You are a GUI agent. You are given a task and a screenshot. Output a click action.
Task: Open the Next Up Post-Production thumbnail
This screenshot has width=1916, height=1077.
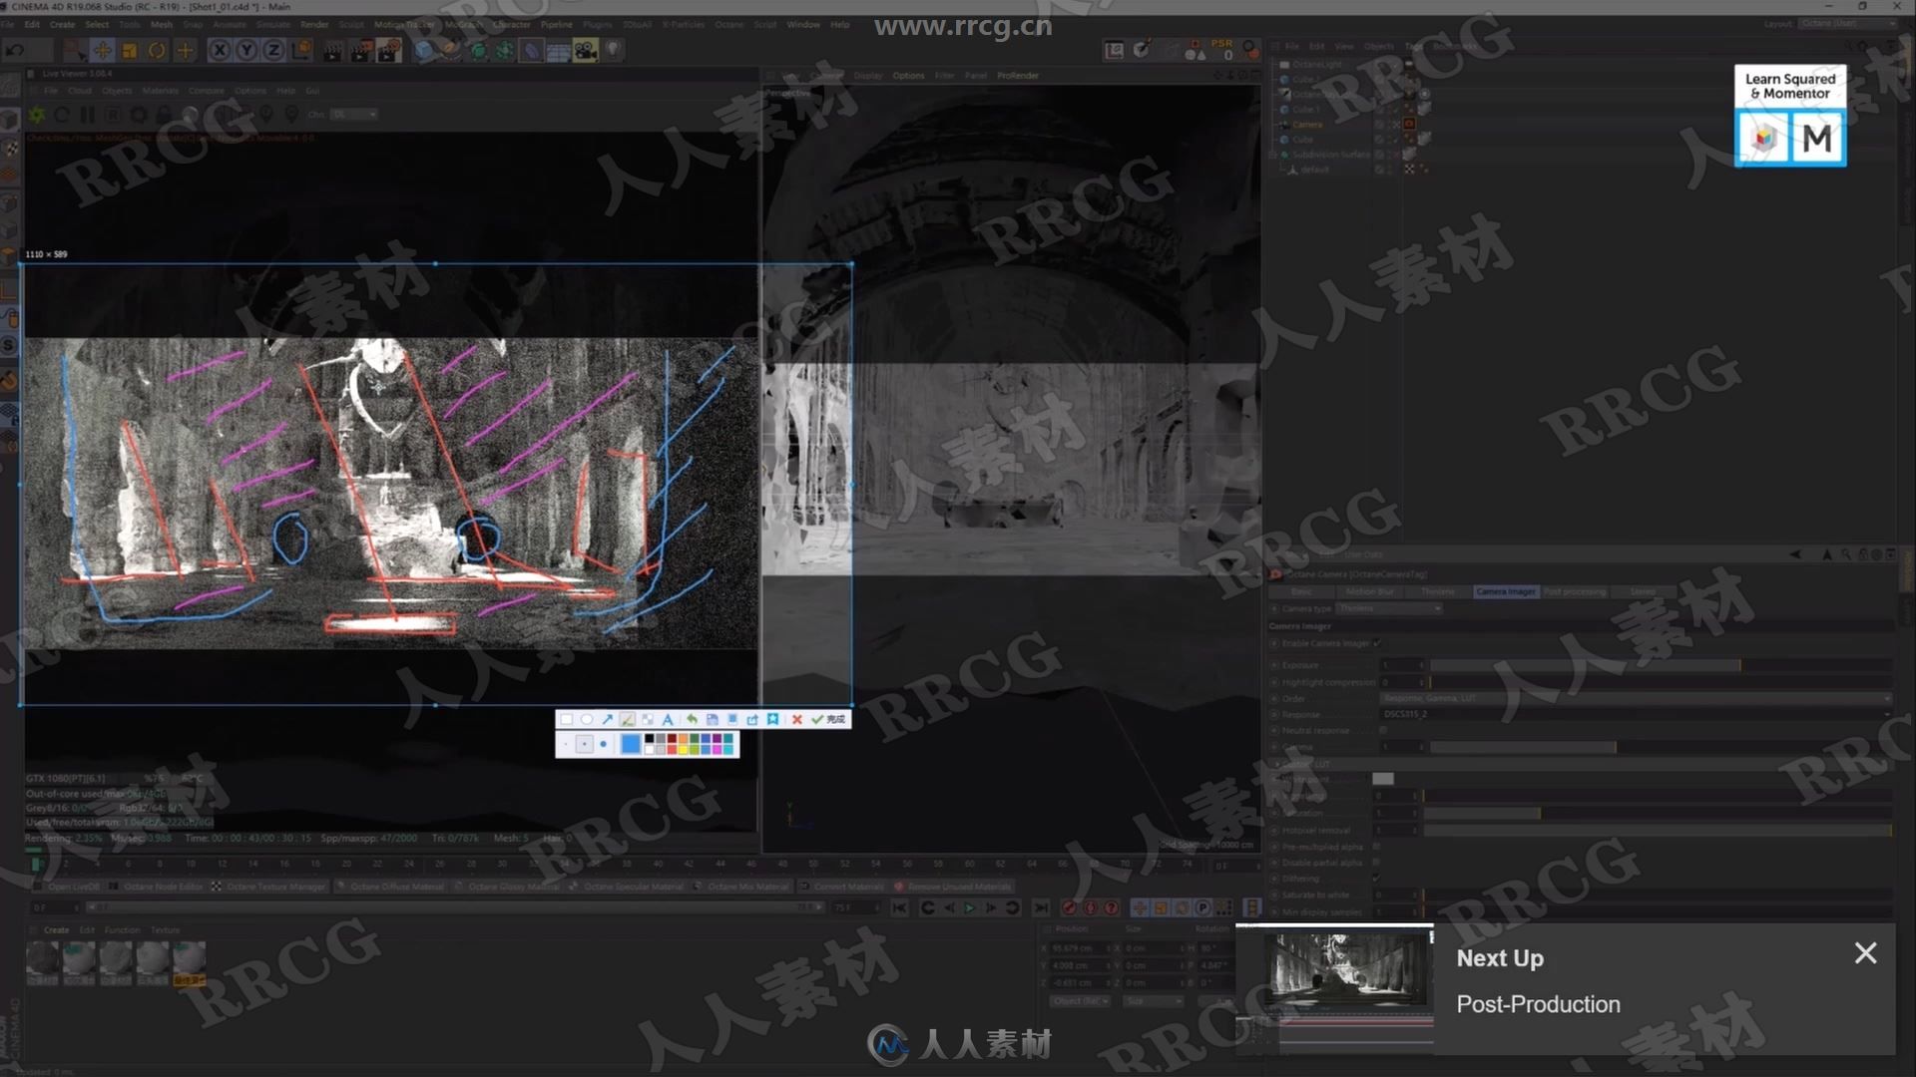[x=1334, y=989]
